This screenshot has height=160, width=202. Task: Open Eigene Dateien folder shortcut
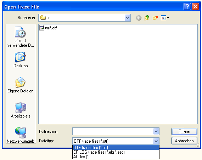pyautogui.click(x=21, y=85)
